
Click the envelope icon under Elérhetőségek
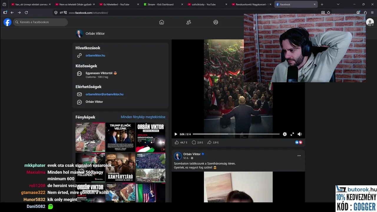(79, 94)
